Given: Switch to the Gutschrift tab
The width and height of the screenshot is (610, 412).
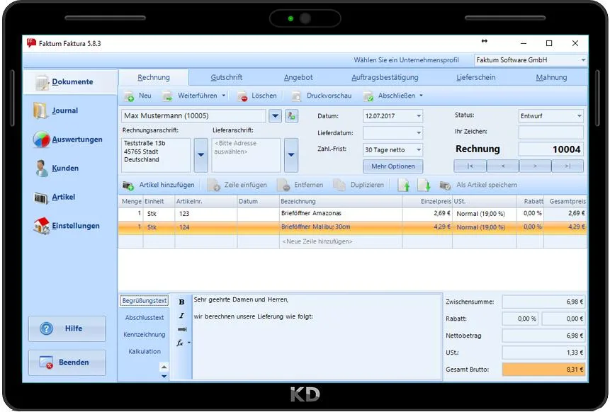Looking at the screenshot, I should click(x=227, y=78).
